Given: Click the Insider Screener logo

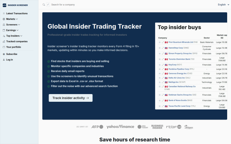Looking at the screenshot, I should click(x=15, y=5).
